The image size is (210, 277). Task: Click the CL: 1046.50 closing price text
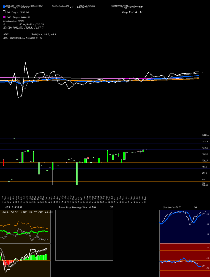[79, 8]
